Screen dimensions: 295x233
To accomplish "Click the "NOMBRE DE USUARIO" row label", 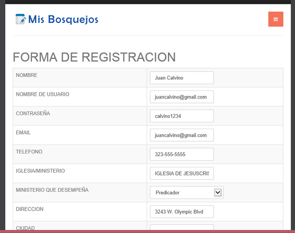I will coord(43,94).
